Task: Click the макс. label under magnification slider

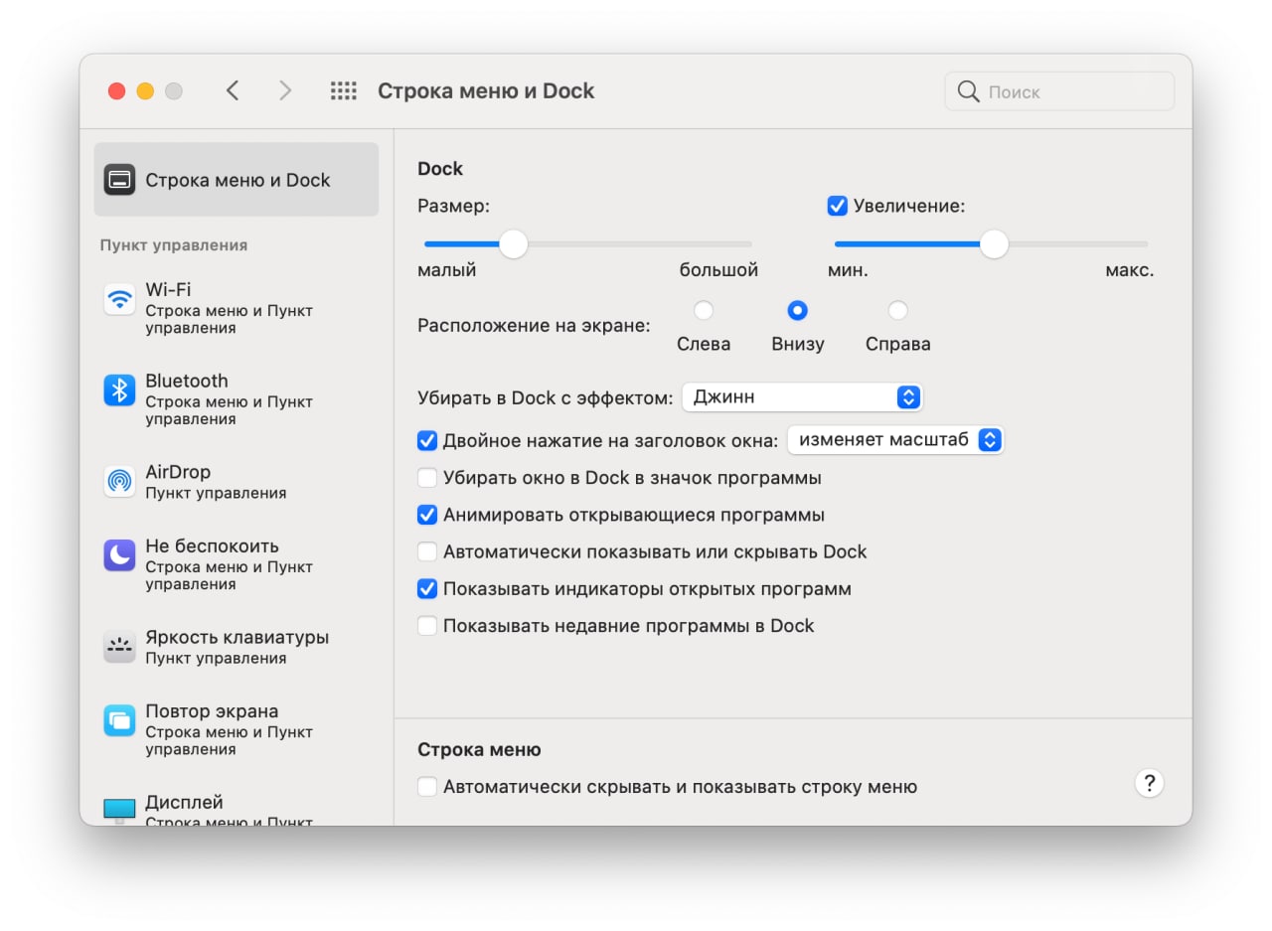Action: (1130, 270)
